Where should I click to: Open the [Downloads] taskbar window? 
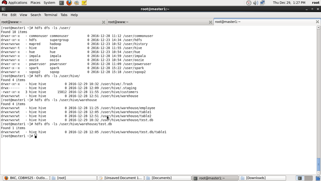262,178
